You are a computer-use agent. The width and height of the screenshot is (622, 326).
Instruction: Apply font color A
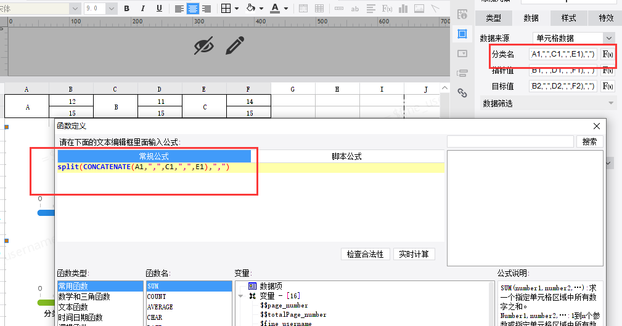tap(275, 9)
